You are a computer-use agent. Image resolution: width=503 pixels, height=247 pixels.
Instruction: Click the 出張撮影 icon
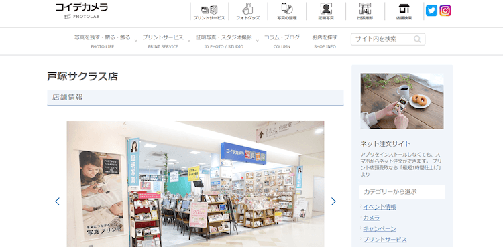(365, 11)
